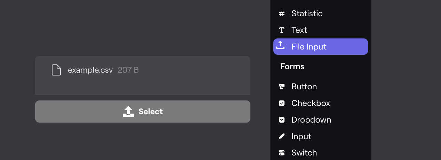441x160 pixels.
Task: Open the Checkbox sidebar entry
Action: 311,103
